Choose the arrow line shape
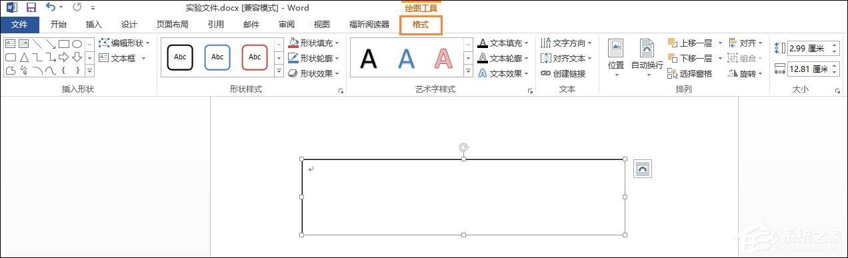This screenshot has height=258, width=848. pos(51,44)
